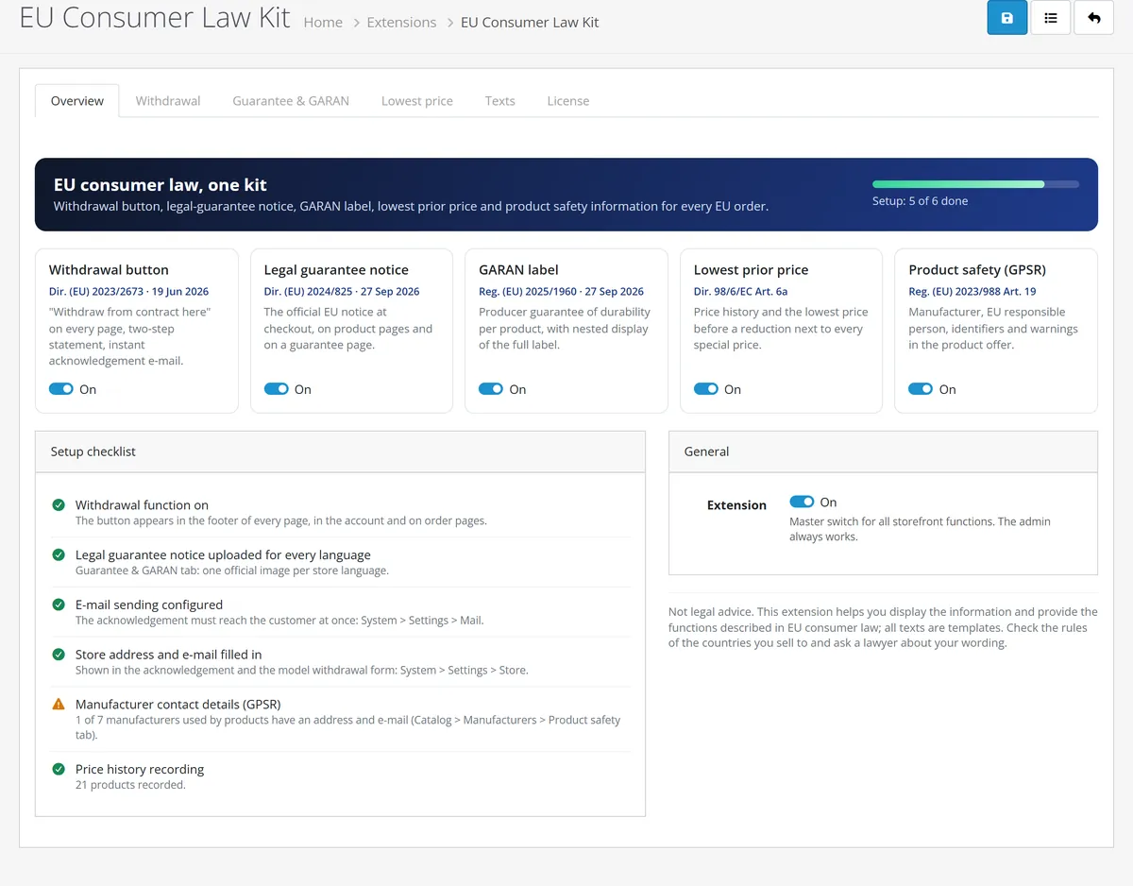Click orange warning icon beside Manufacturer contact details
1133x886 pixels.
pos(59,704)
